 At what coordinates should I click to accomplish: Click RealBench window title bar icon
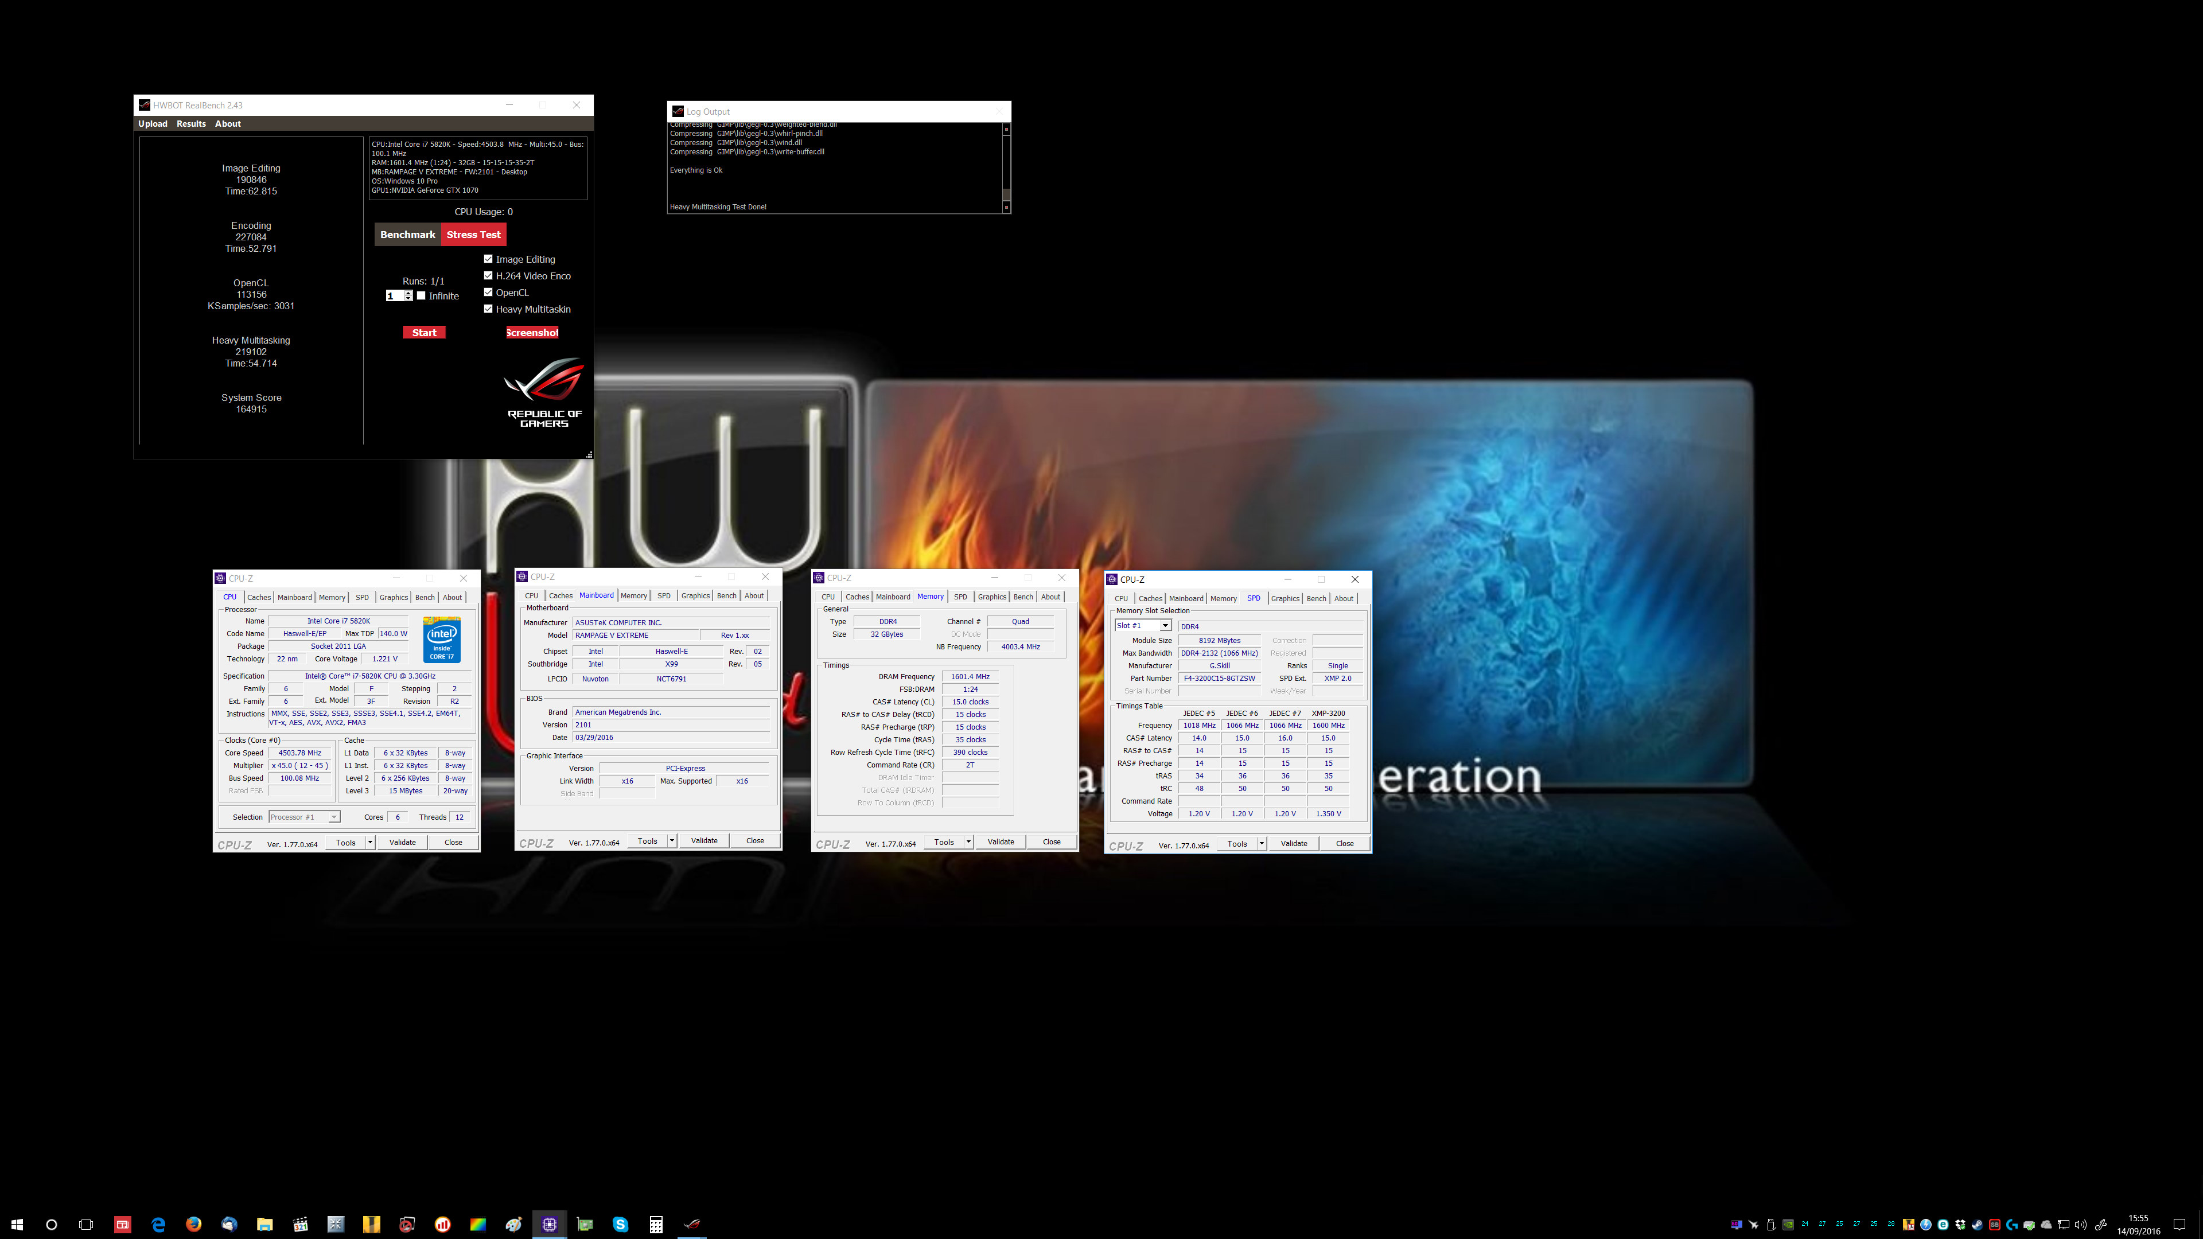click(145, 105)
